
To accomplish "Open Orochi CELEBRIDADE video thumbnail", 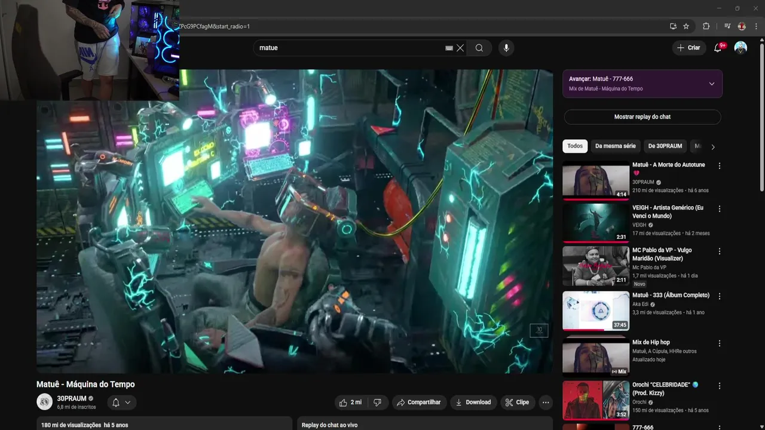I will (x=596, y=400).
